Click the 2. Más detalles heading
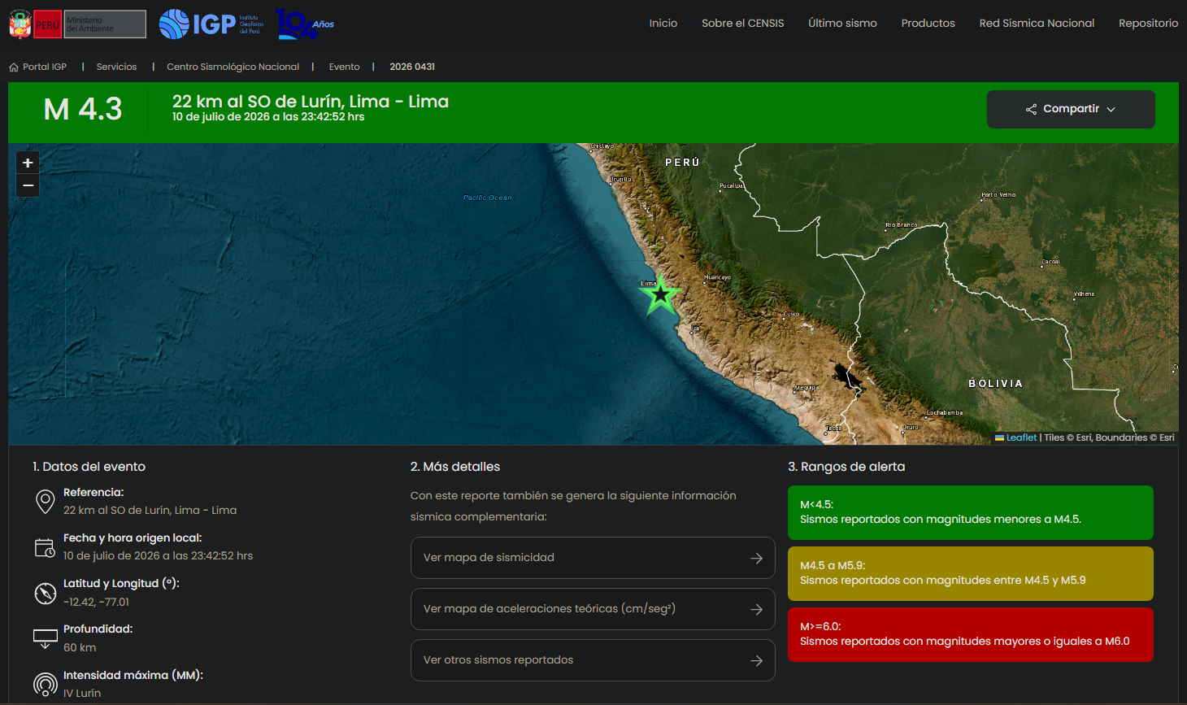Image resolution: width=1187 pixels, height=705 pixels. point(455,467)
